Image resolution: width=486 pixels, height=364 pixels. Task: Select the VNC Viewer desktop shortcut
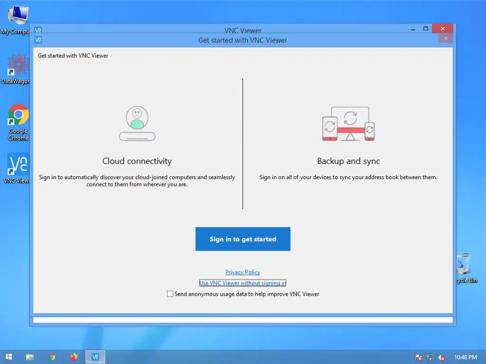17,168
